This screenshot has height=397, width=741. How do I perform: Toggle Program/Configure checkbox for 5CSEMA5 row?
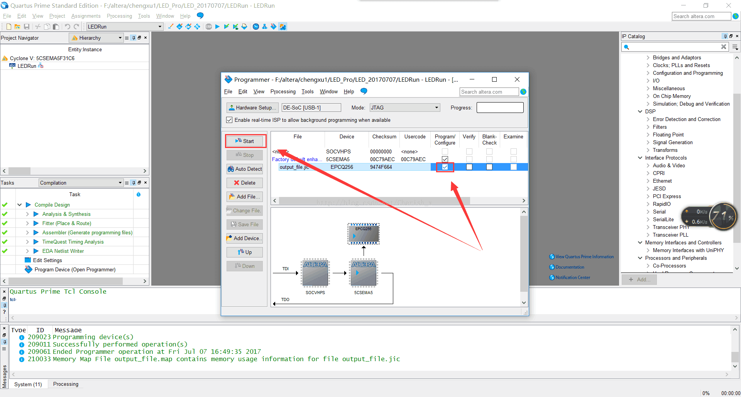coord(445,159)
